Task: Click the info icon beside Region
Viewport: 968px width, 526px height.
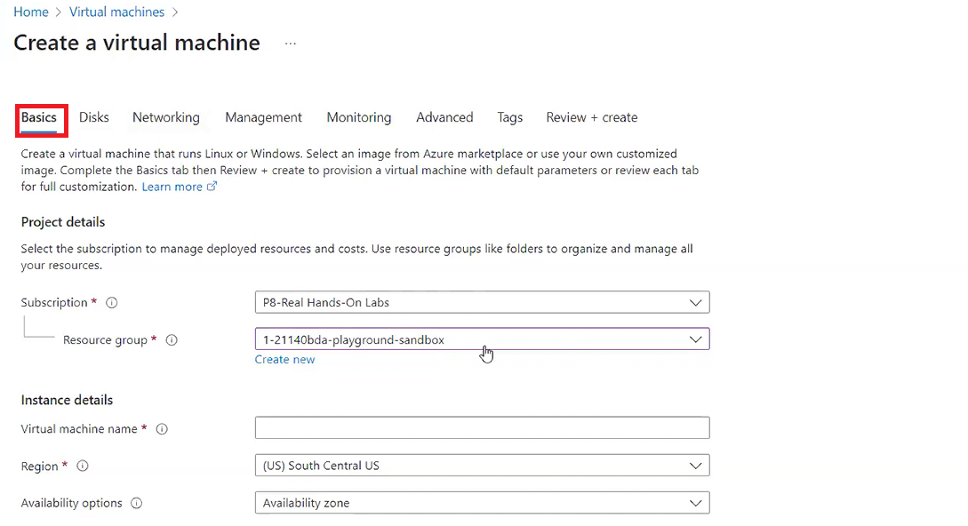Action: click(83, 466)
